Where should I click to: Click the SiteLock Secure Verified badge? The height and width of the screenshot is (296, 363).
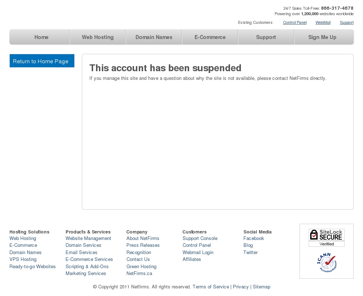(326, 238)
